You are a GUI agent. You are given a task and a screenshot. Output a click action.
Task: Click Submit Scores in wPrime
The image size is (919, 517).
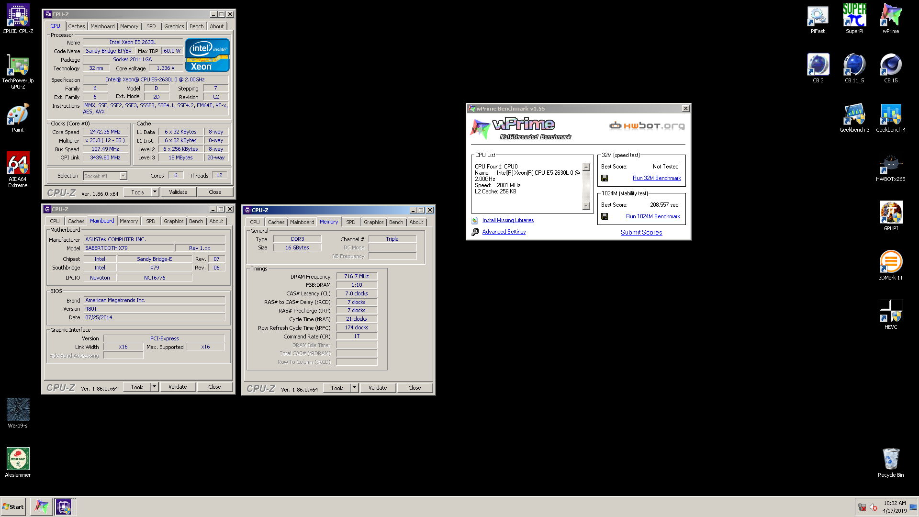641,232
